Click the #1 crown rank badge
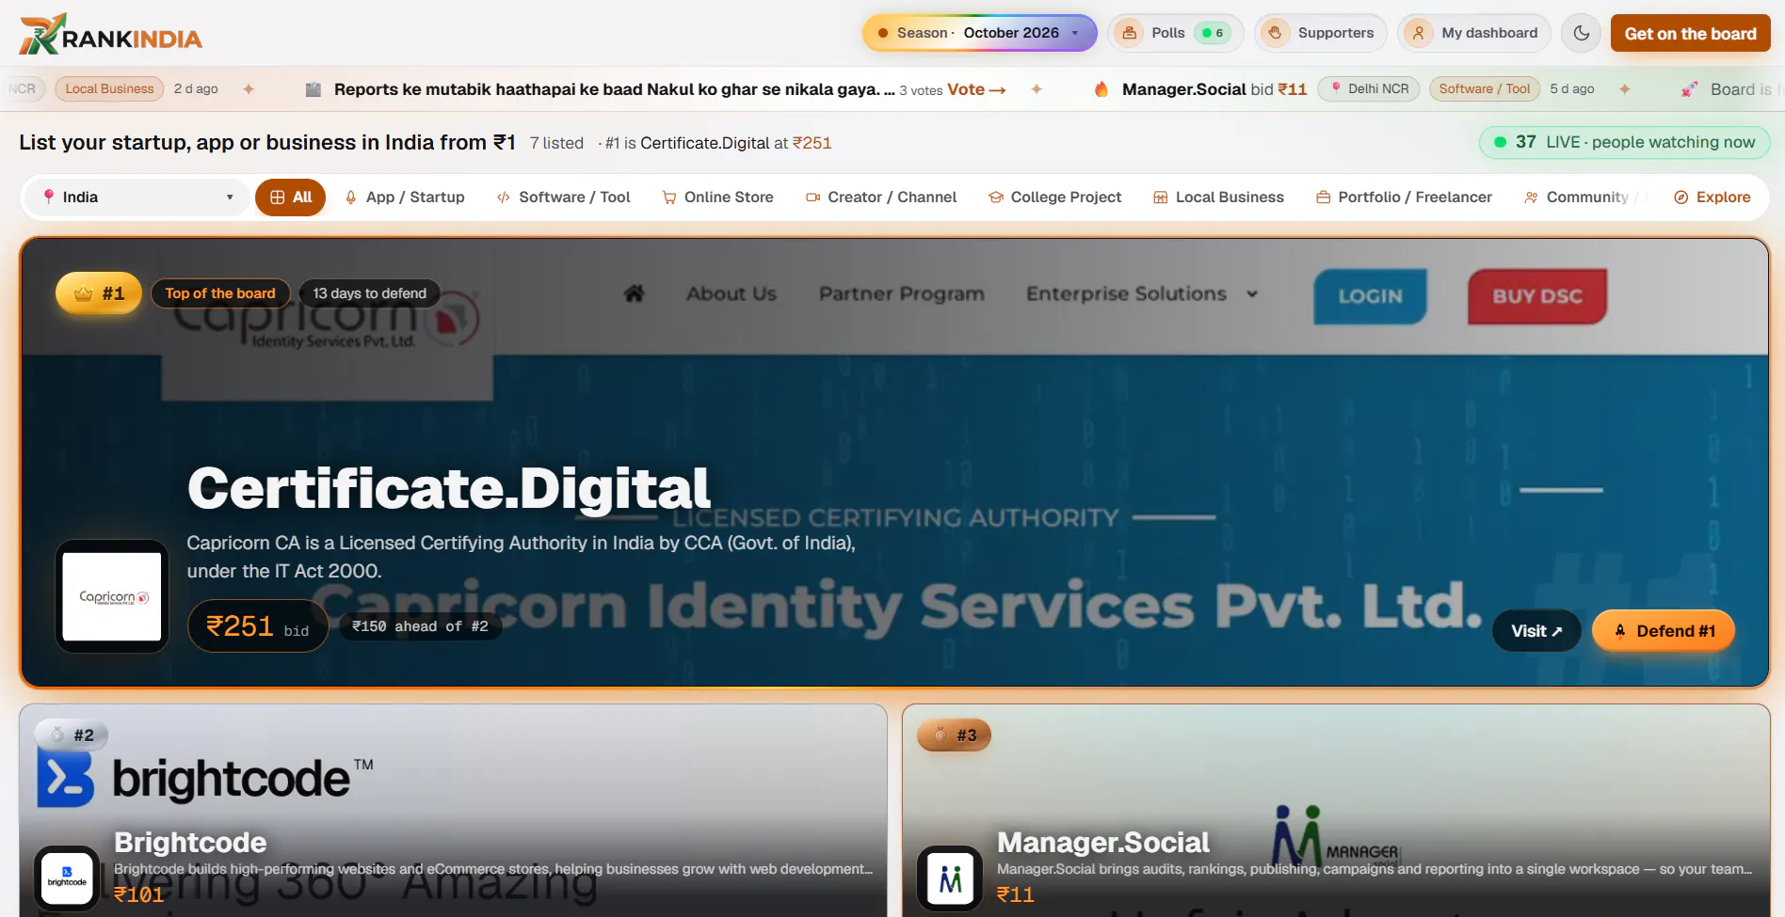1785x917 pixels. pos(99,293)
